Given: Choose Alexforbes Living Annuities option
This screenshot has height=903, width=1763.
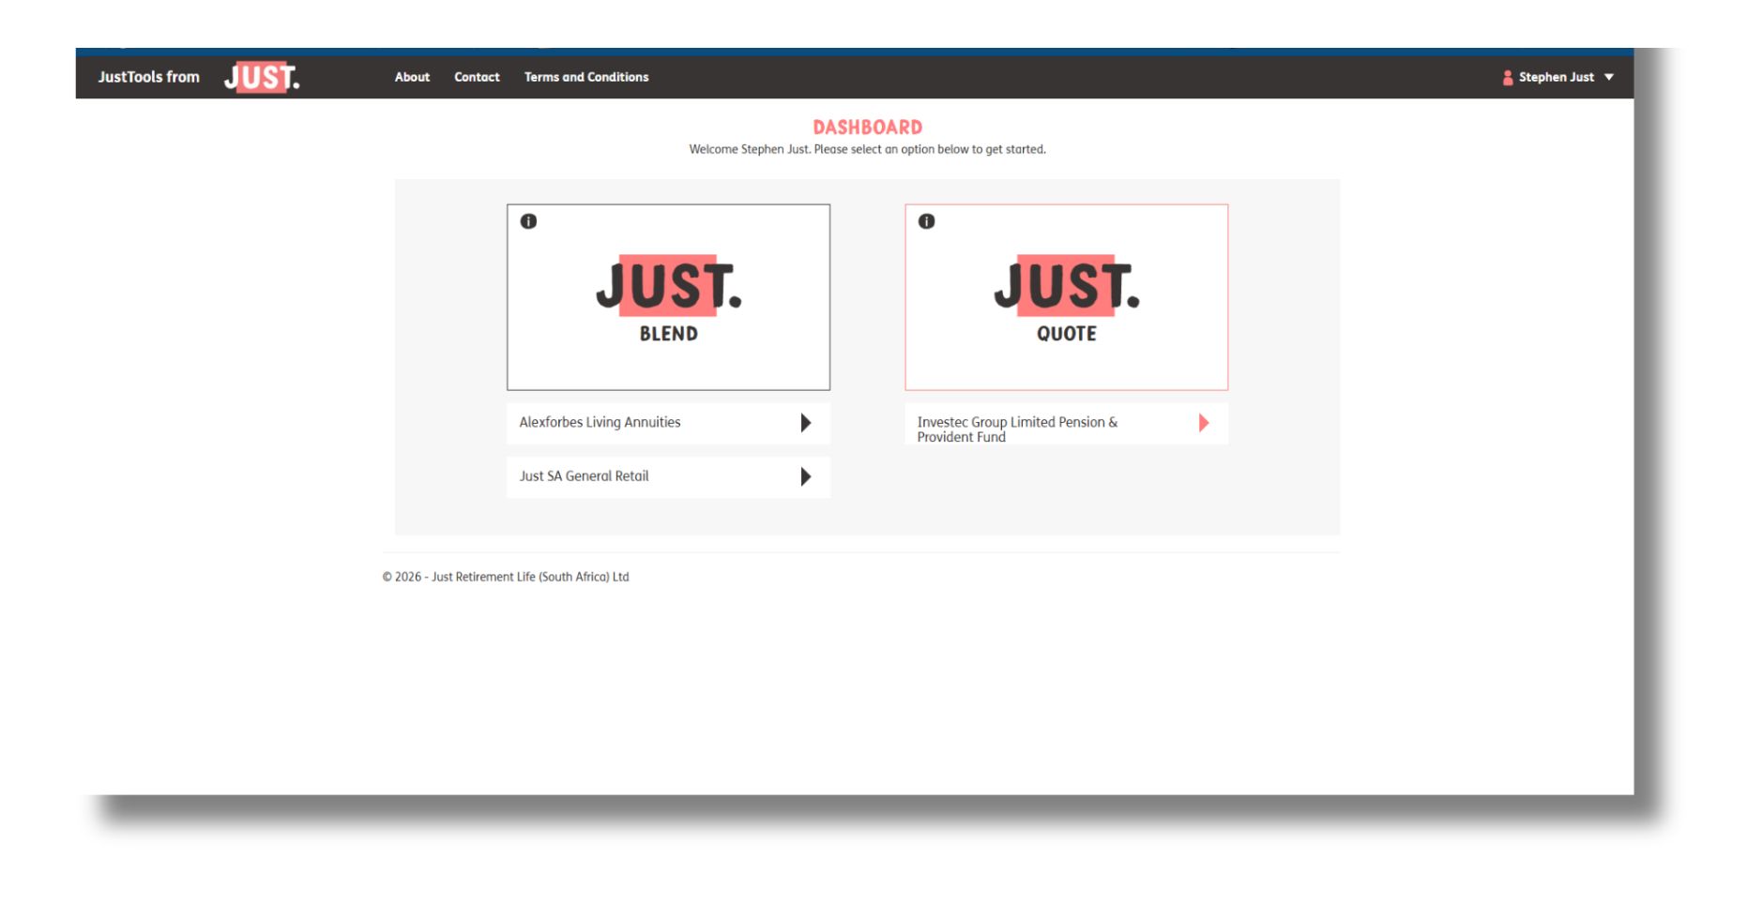Looking at the screenshot, I should coord(668,423).
